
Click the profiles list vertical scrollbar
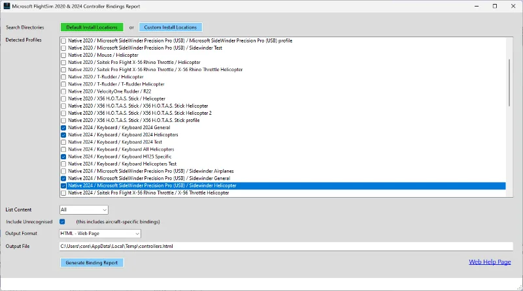(509, 83)
